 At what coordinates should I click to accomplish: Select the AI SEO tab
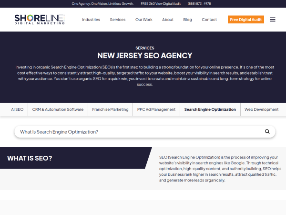[17, 109]
